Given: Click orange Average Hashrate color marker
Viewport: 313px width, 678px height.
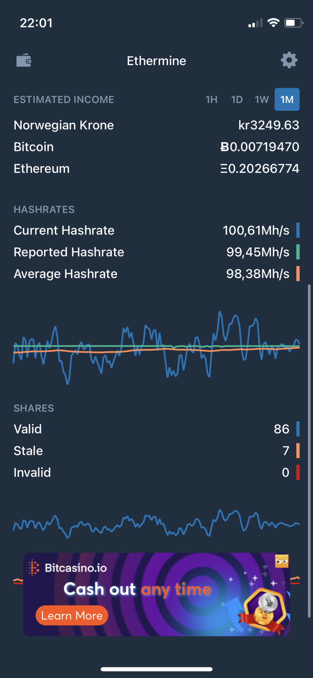Looking at the screenshot, I should pos(298,273).
